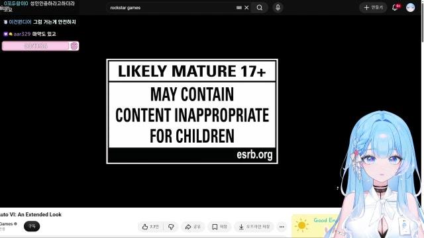424x238 pixels.
Task: Open the keyboard icon in search box
Action: pos(239,7)
